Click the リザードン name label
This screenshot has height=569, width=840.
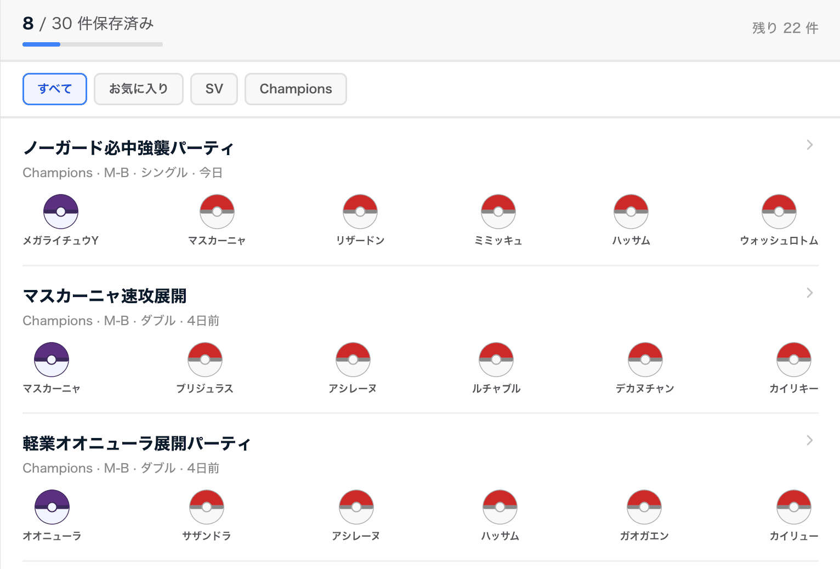pos(360,240)
